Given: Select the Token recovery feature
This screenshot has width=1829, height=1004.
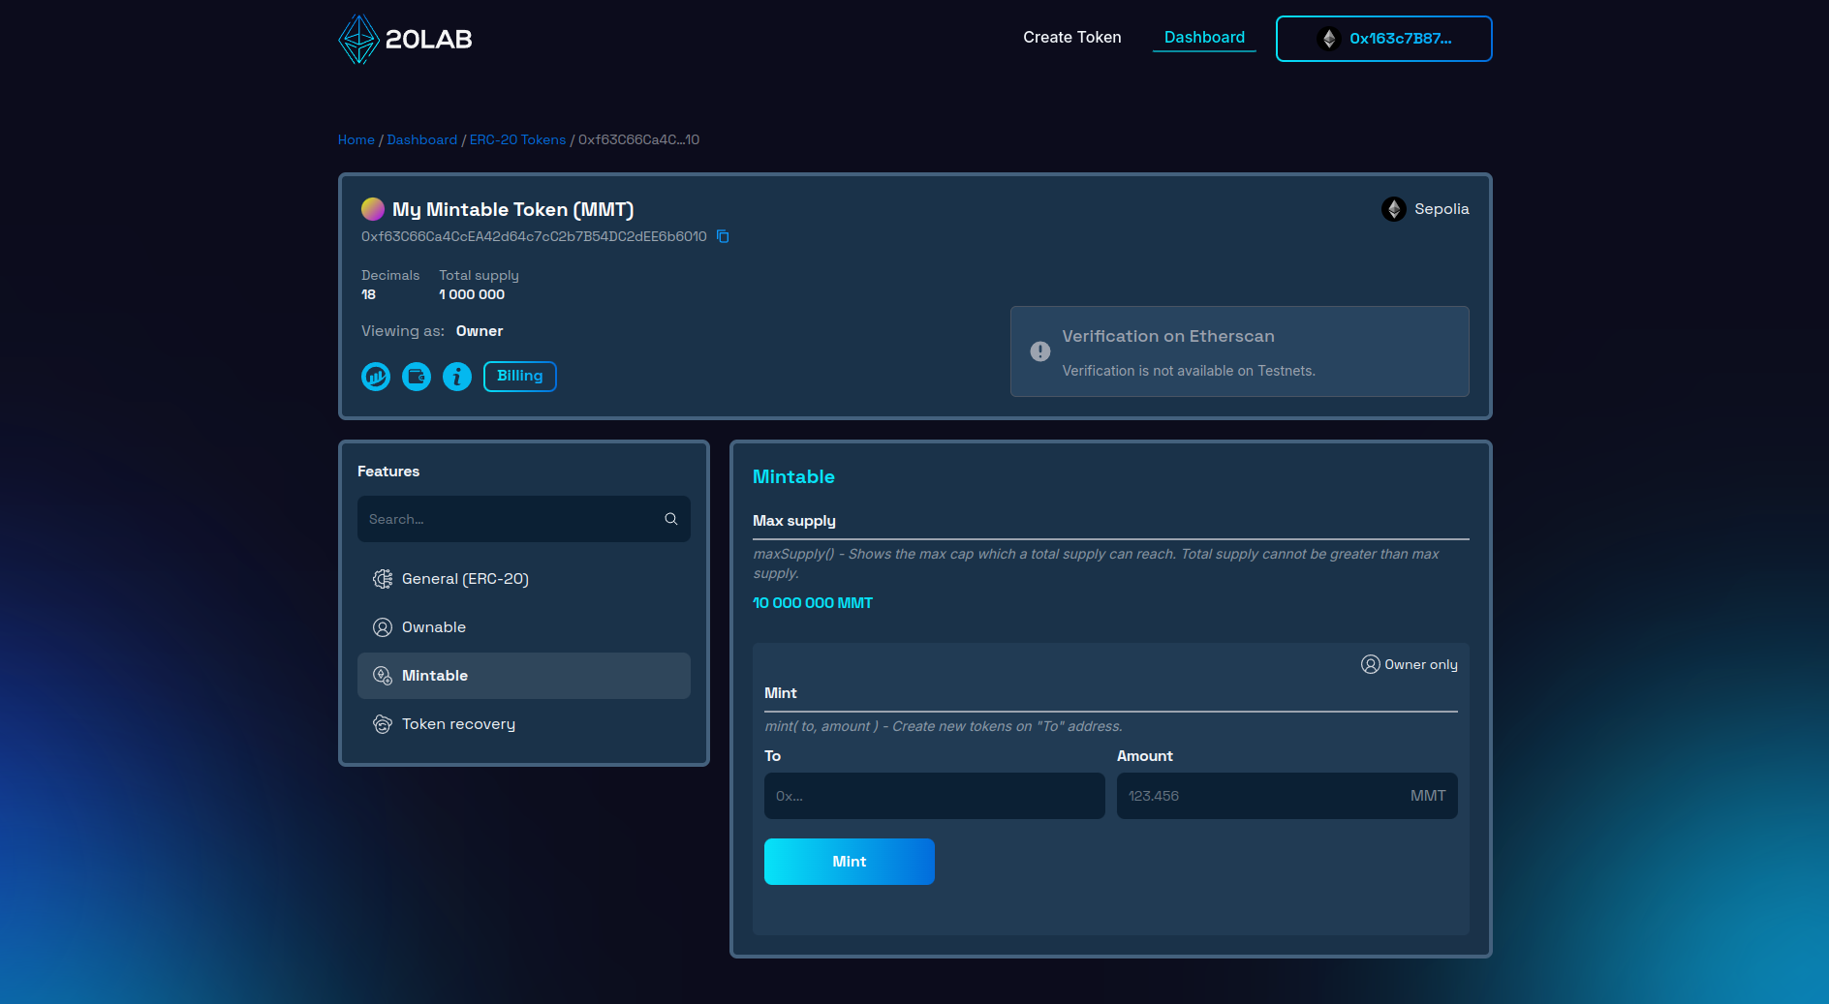Looking at the screenshot, I should coord(524,724).
